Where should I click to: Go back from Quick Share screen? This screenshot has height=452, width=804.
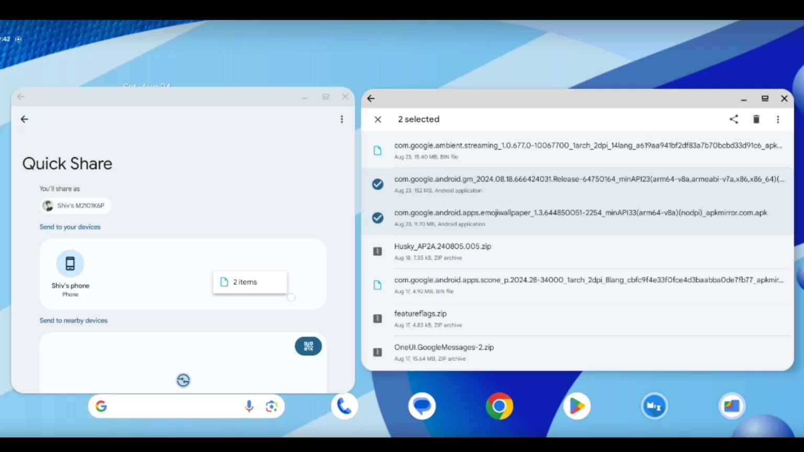(24, 119)
